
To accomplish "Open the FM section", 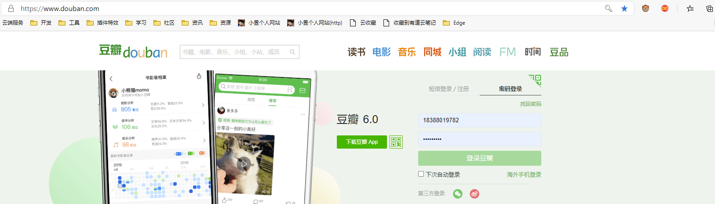I will click(507, 52).
